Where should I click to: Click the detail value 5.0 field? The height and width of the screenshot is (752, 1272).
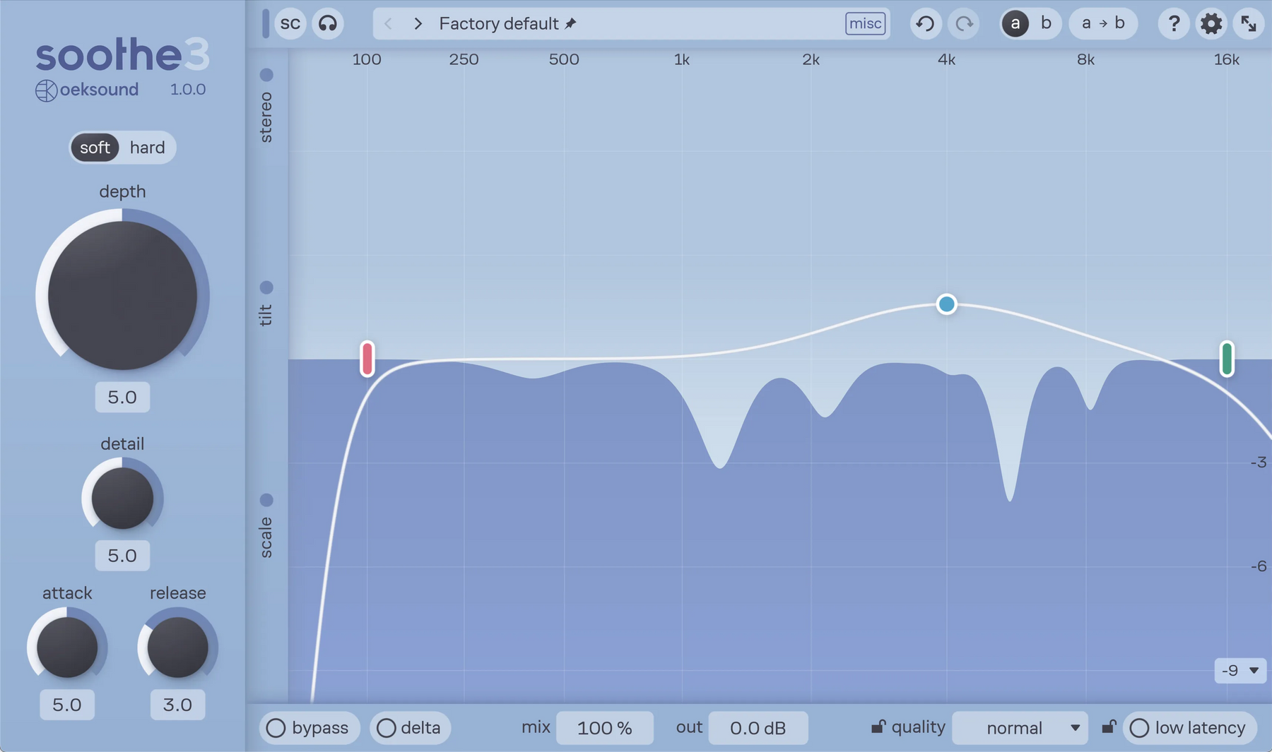click(x=122, y=555)
